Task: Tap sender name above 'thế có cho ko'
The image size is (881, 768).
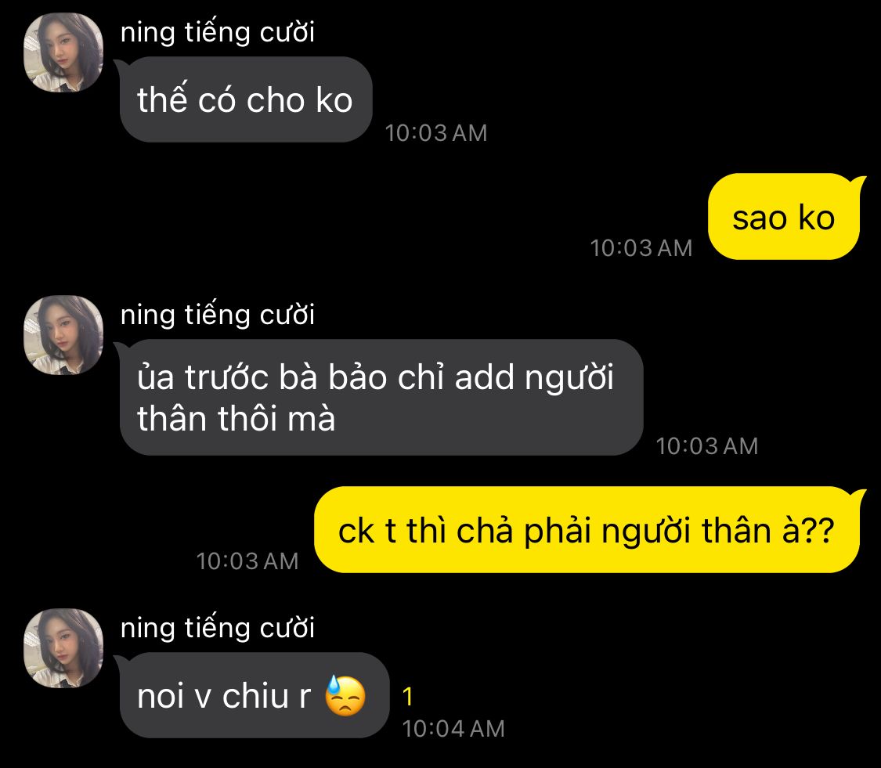Action: pos(218,32)
